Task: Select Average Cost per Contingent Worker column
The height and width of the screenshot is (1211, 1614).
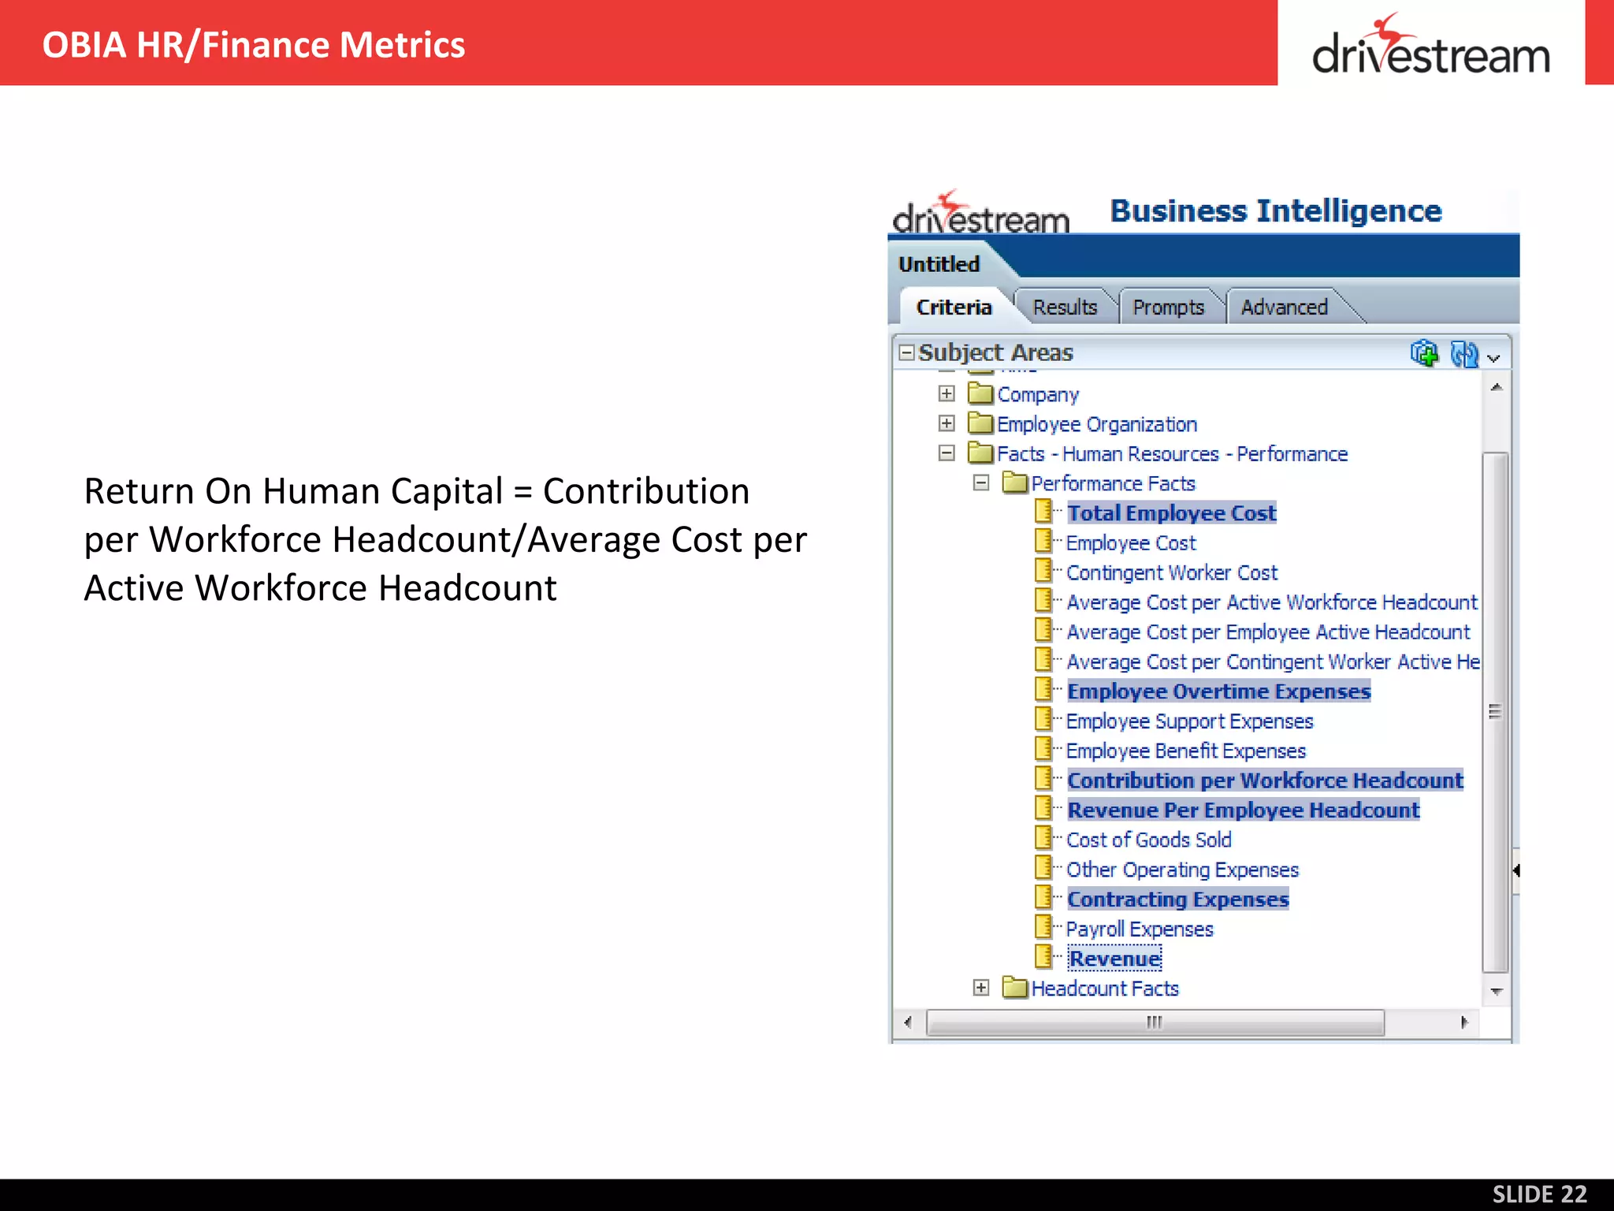Action: pyautogui.click(x=1273, y=662)
